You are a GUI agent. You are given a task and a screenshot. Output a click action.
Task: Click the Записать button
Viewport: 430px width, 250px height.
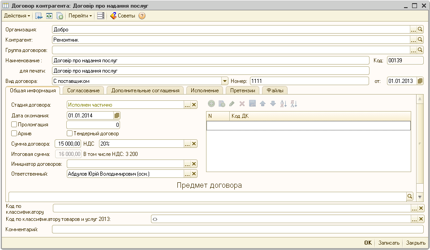388,243
